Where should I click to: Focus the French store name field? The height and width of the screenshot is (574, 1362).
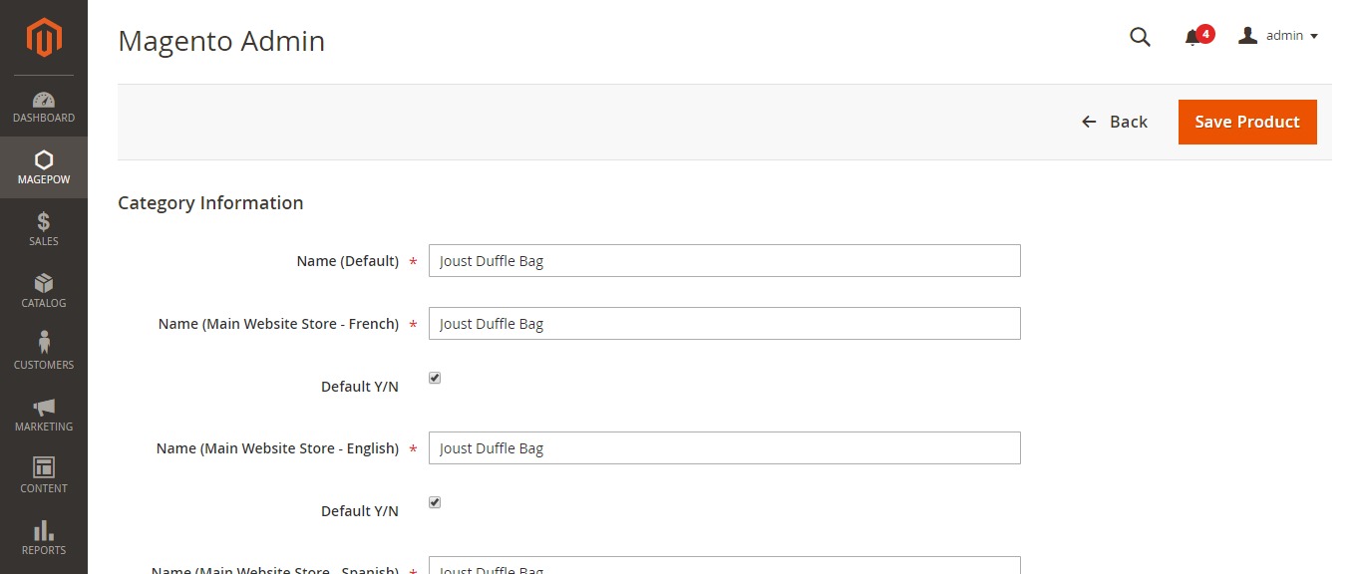click(724, 324)
